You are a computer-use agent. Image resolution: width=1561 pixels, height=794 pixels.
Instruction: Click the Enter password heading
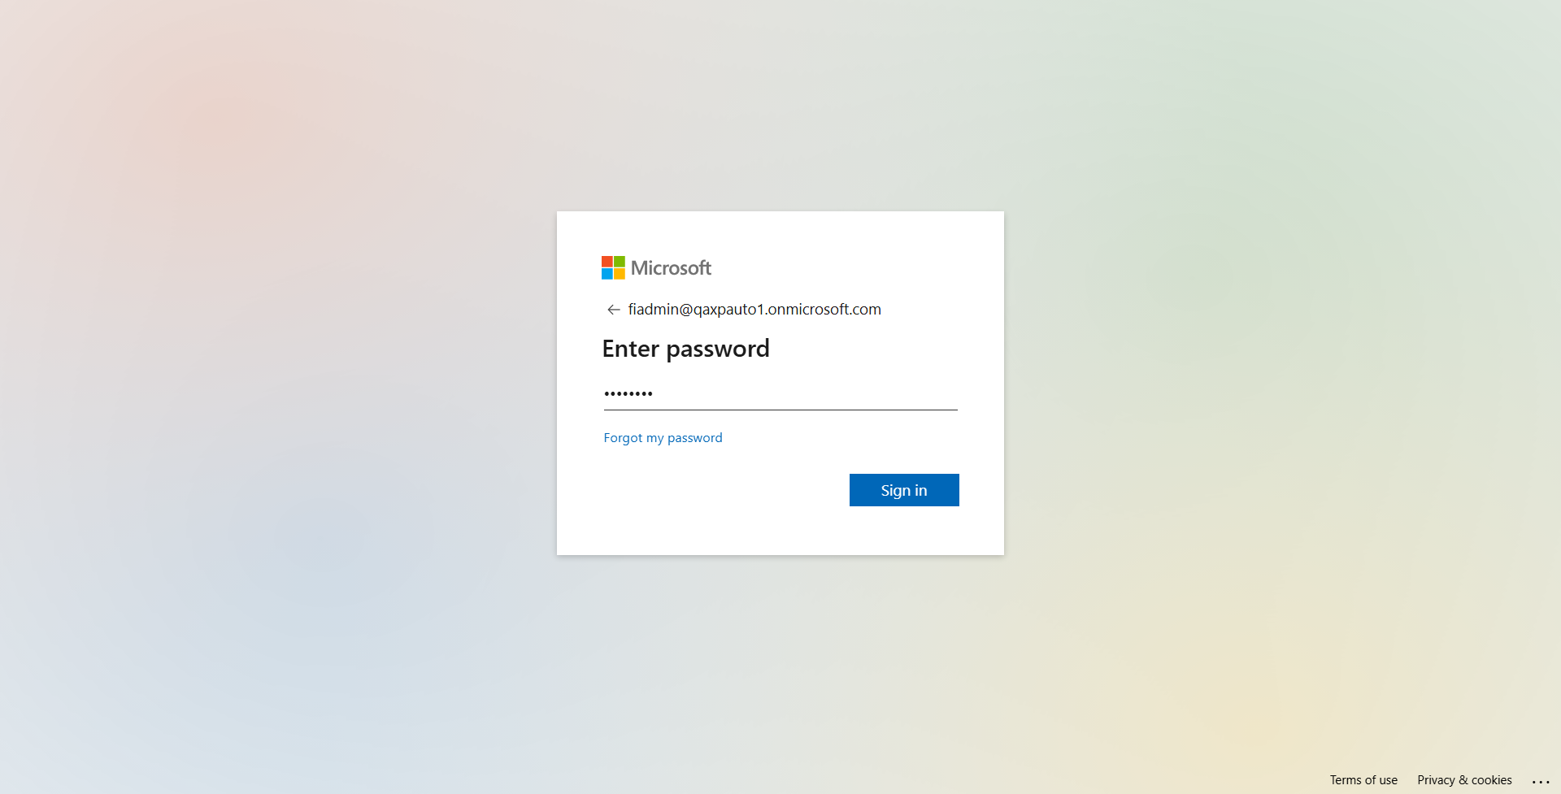(x=685, y=349)
